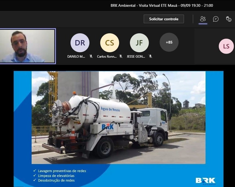The height and width of the screenshot is (187, 235).
Task: Click muted microphone icon beside DANILO M...
Action: pyautogui.click(x=91, y=57)
